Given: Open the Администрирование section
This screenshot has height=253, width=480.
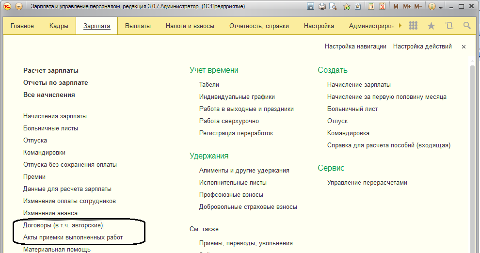Looking at the screenshot, I should click(371, 26).
